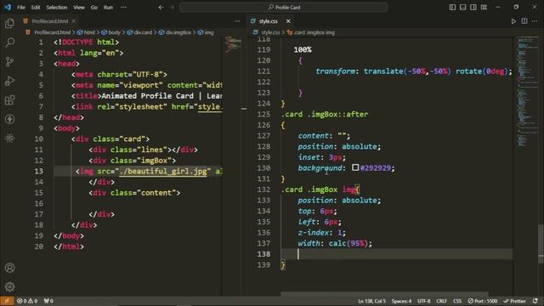
Task: Open the Manage gear icon
Action: click(x=9, y=286)
